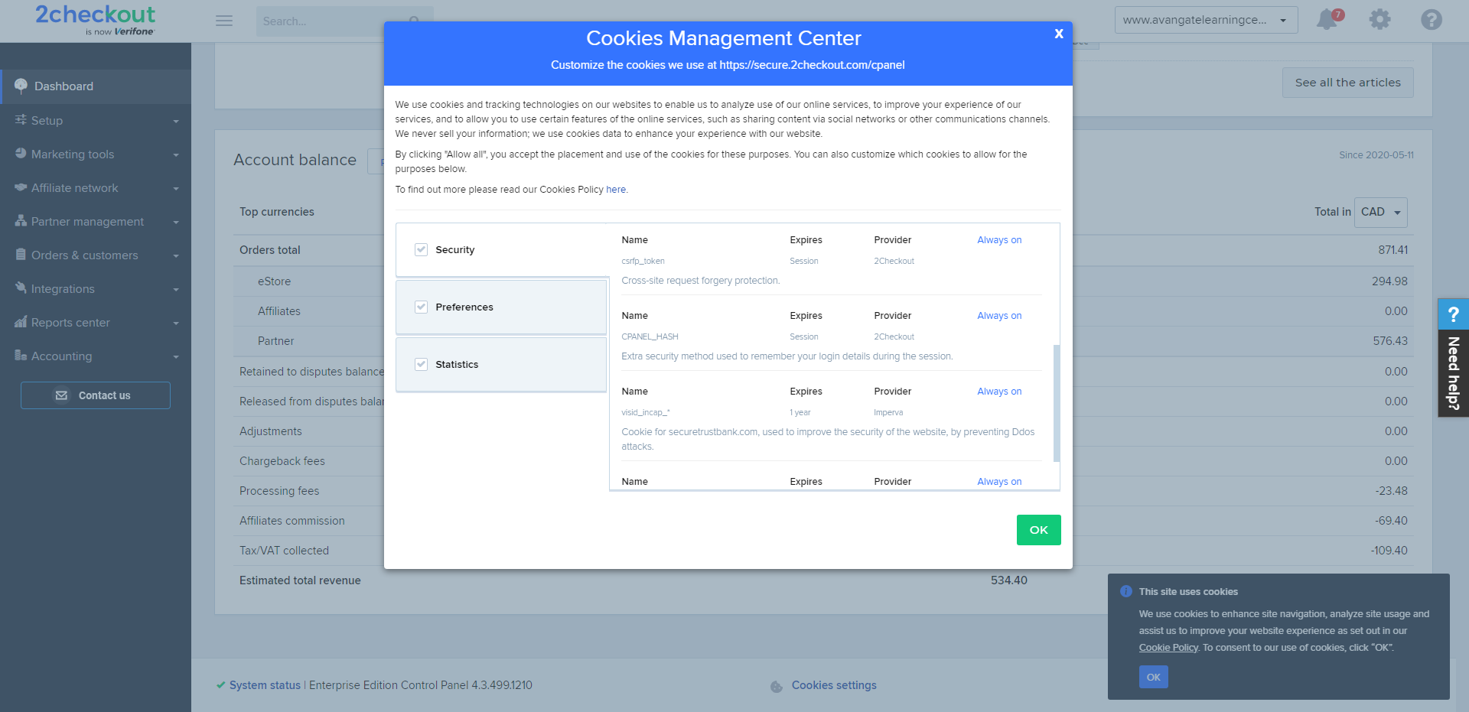The width and height of the screenshot is (1469, 712).
Task: Select the Statistics cookie category tab
Action: coord(501,364)
